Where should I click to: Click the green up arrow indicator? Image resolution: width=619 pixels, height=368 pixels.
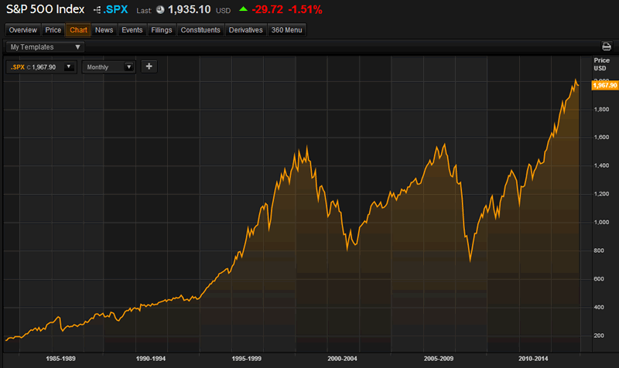243,9
